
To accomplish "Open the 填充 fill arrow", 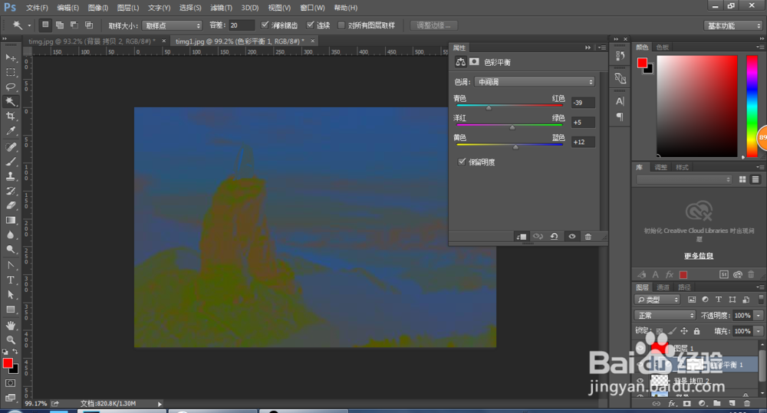I will [759, 331].
